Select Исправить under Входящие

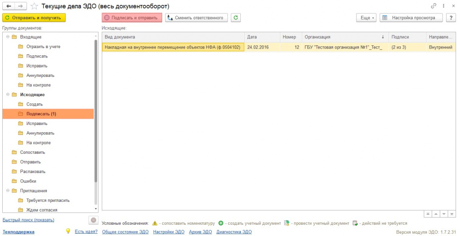tap(37, 66)
